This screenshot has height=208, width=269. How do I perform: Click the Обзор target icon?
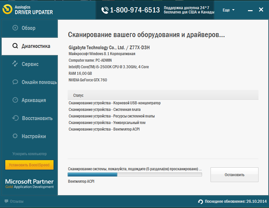15,28
